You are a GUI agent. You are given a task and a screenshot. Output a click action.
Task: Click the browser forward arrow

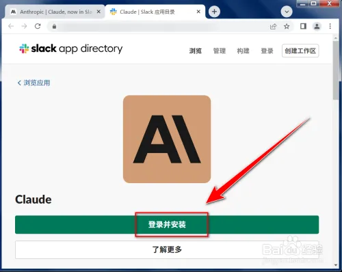tap(24, 26)
